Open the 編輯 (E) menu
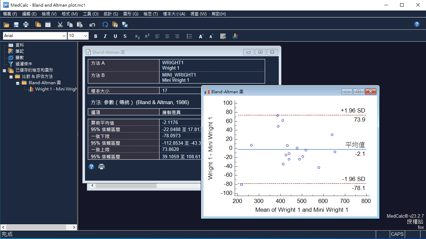The width and height of the screenshot is (426, 239). [29, 14]
